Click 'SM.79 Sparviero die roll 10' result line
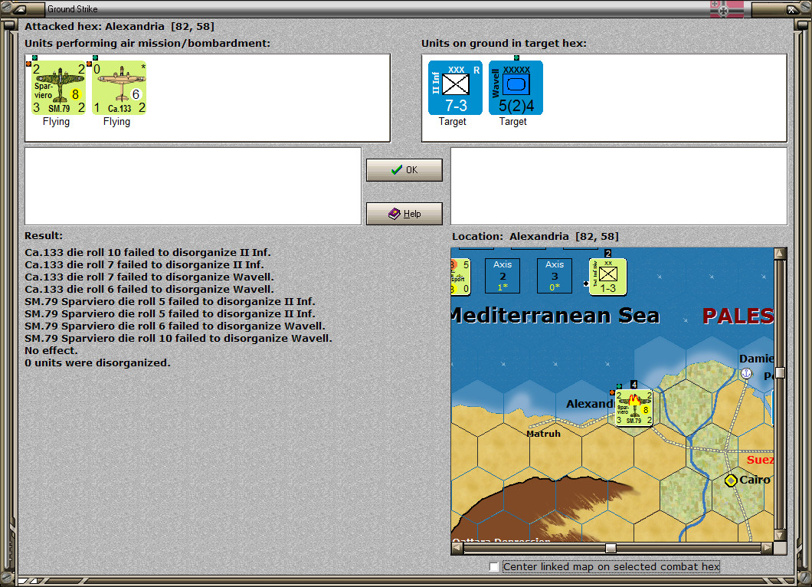This screenshot has height=587, width=812. click(x=178, y=338)
